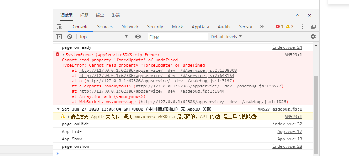Close the debugger panel with X

[x=309, y=15]
